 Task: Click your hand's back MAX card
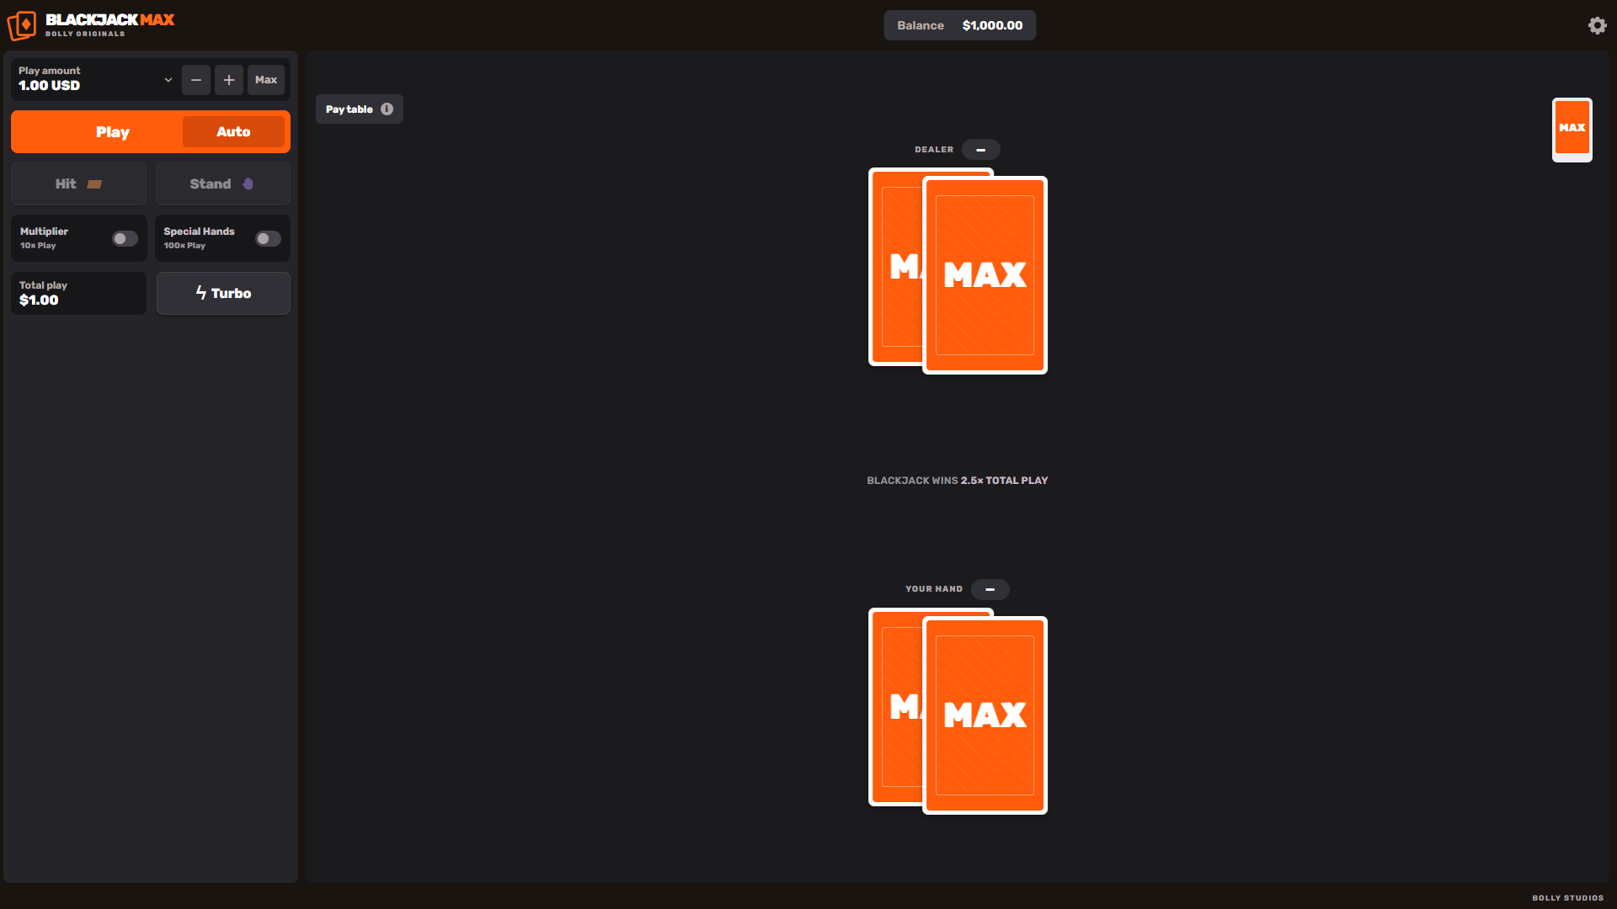[896, 707]
